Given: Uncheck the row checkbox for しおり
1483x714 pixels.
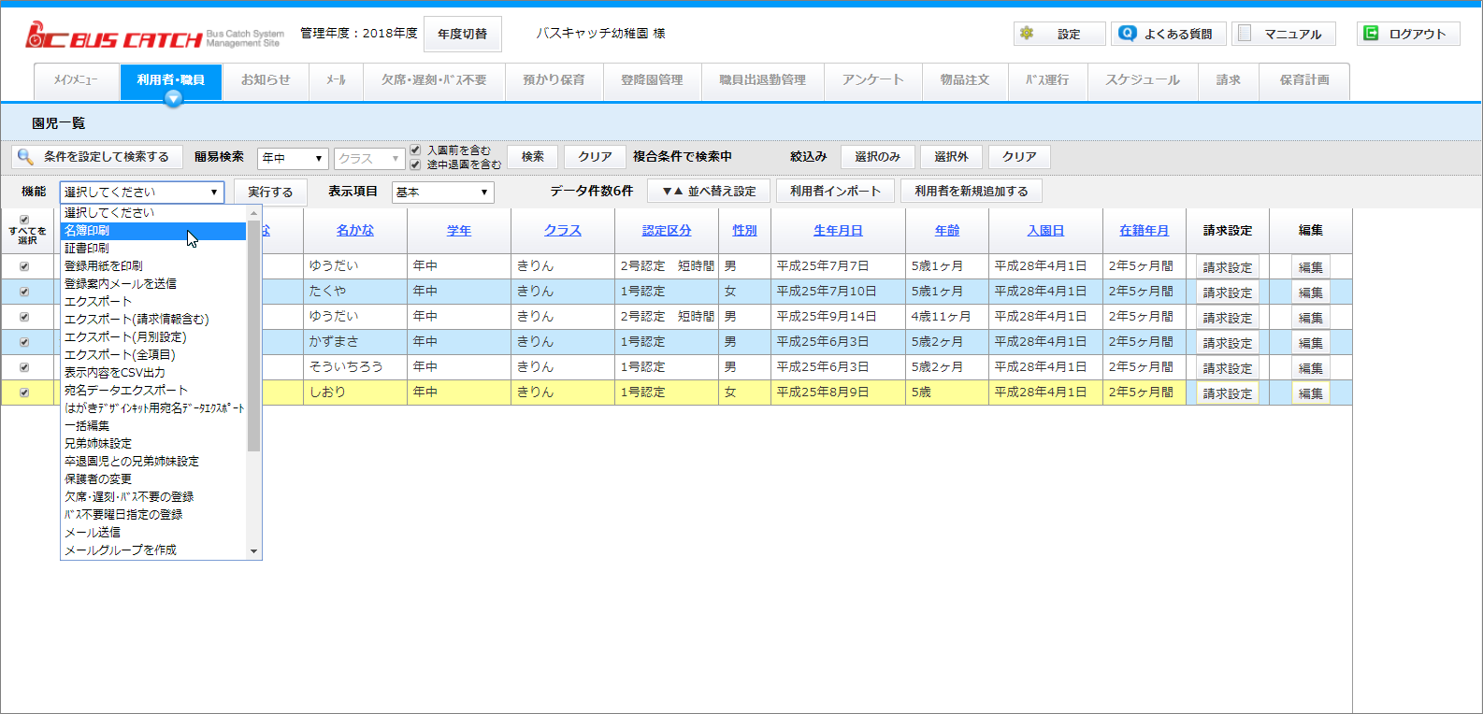Looking at the screenshot, I should pyautogui.click(x=24, y=393).
